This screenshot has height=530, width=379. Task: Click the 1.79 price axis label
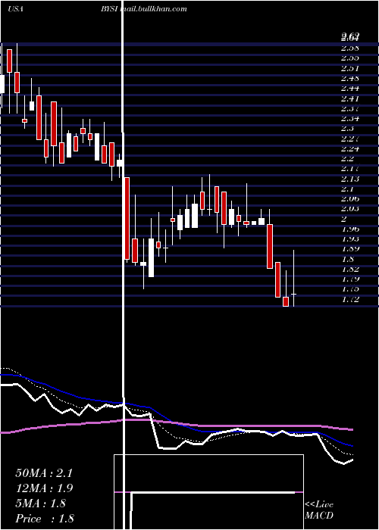(x=350, y=279)
